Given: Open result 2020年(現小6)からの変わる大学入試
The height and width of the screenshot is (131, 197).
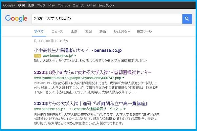Looking at the screenshot, I should tap(93, 72).
